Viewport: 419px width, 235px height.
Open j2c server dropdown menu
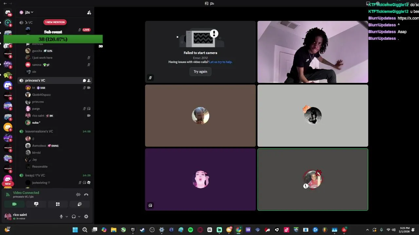pos(27,12)
